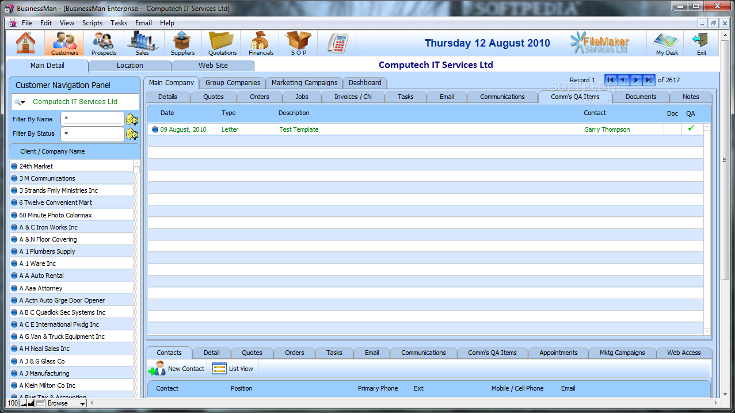Click the List View button label
The width and height of the screenshot is (735, 413).
[x=241, y=369]
